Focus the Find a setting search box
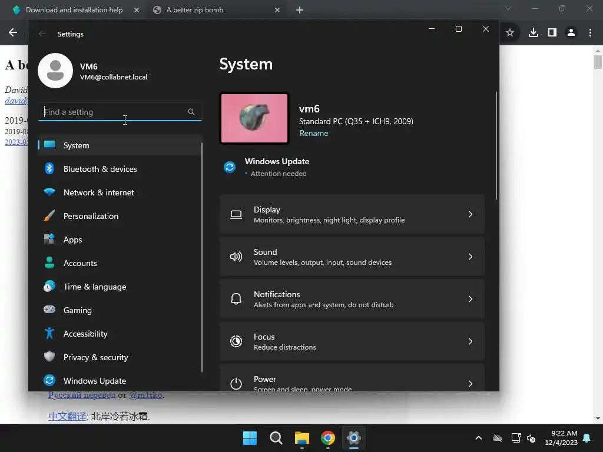The height and width of the screenshot is (452, 603). pyautogui.click(x=120, y=112)
